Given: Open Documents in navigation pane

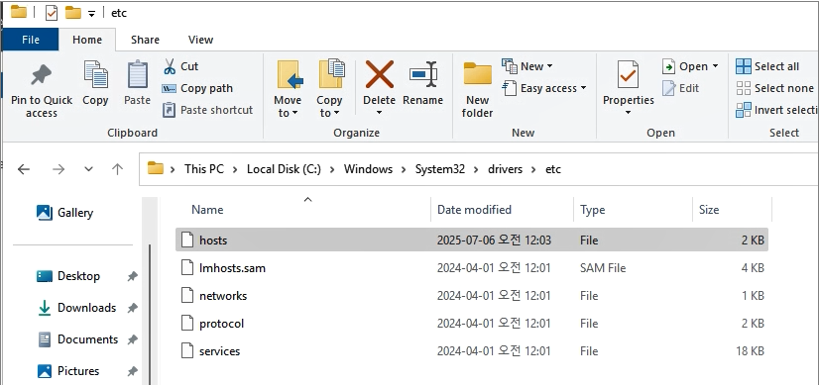Looking at the screenshot, I should click(x=77, y=339).
